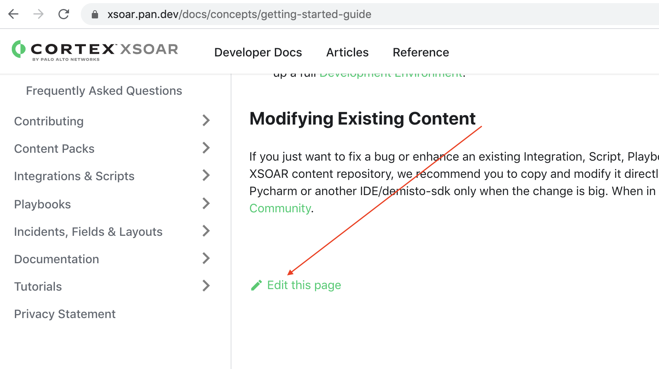Click the browser back arrow
The height and width of the screenshot is (369, 659).
(x=13, y=14)
